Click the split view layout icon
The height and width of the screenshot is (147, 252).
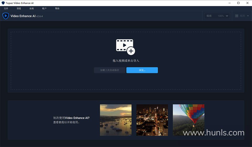point(237,16)
